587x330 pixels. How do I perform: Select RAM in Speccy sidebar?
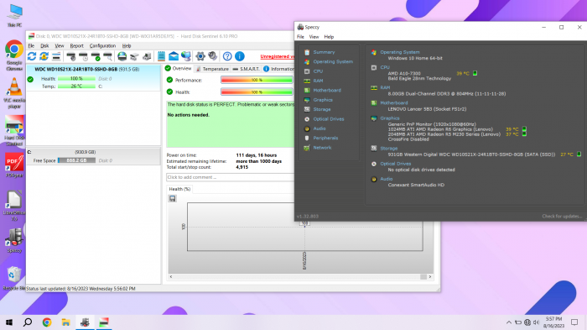click(318, 81)
